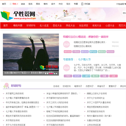Open 心语大全 in red navigation bar
Viewport: 126px width, 126px height.
click(x=110, y=26)
